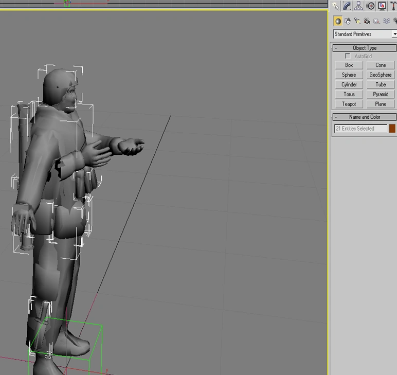Click the GeoSphere primitive button

(381, 75)
